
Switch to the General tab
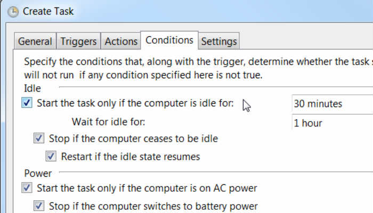coord(35,42)
